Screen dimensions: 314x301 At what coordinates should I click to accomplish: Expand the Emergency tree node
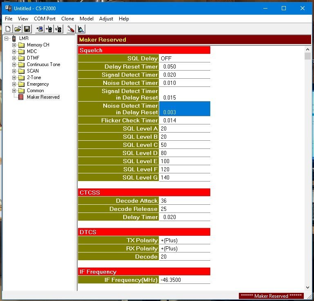coord(14,84)
